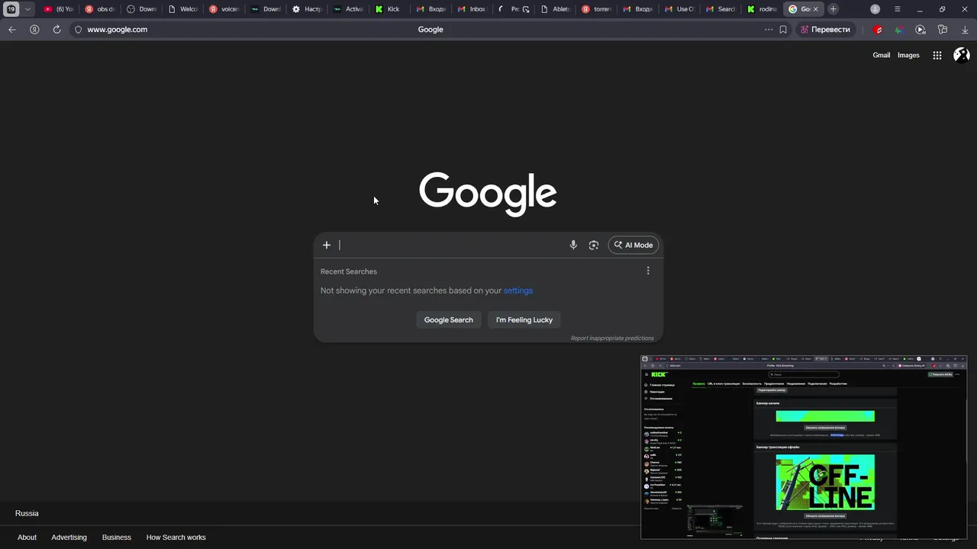Open the browser profile avatar in title bar
The image size is (977, 549).
point(875,9)
